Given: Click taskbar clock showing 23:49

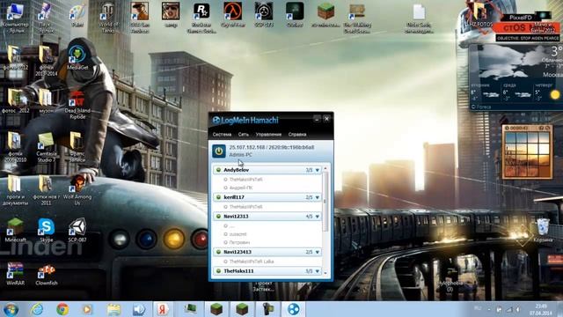Looking at the screenshot, I should point(541,309).
